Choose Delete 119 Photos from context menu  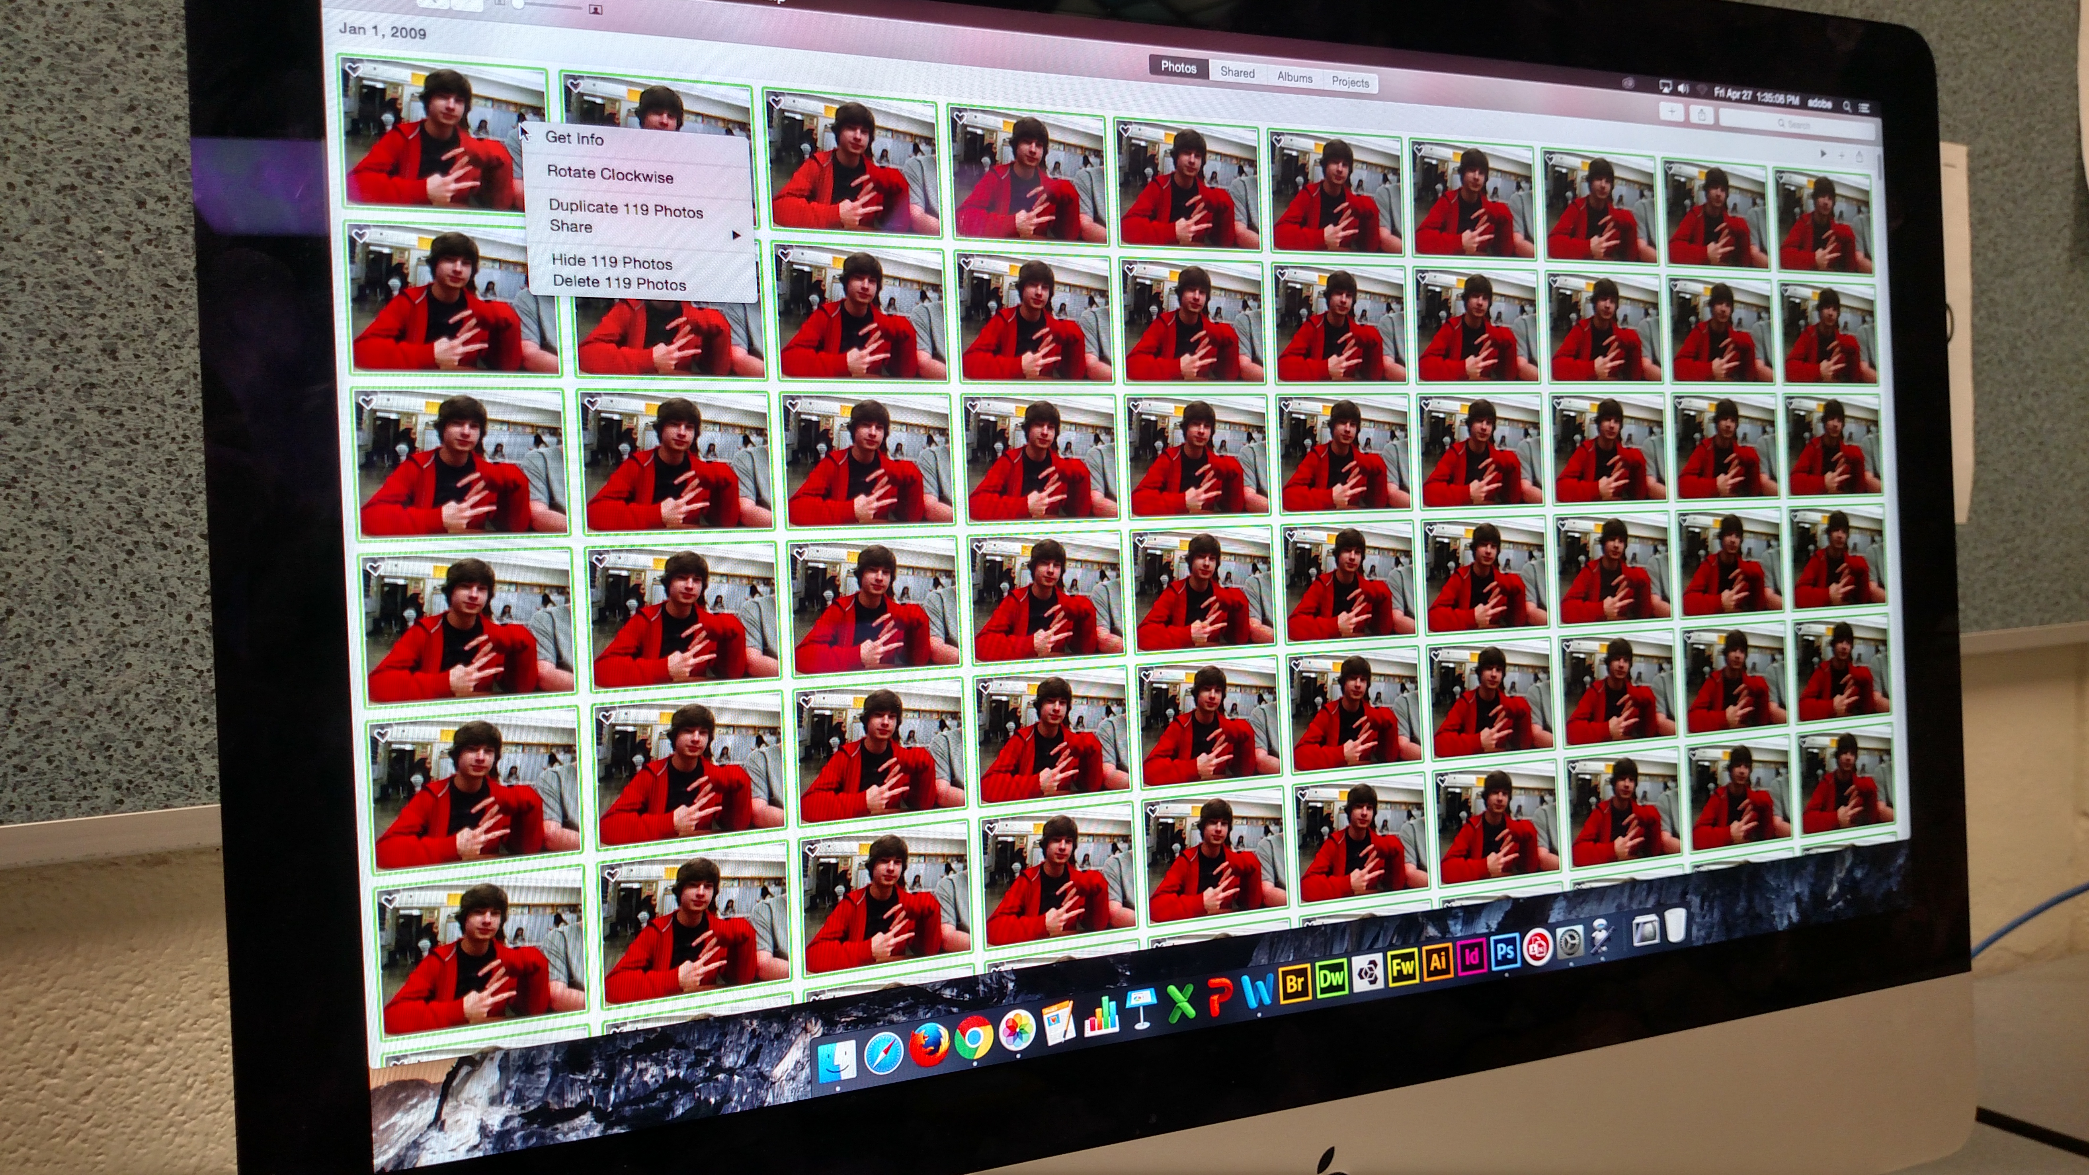619,283
